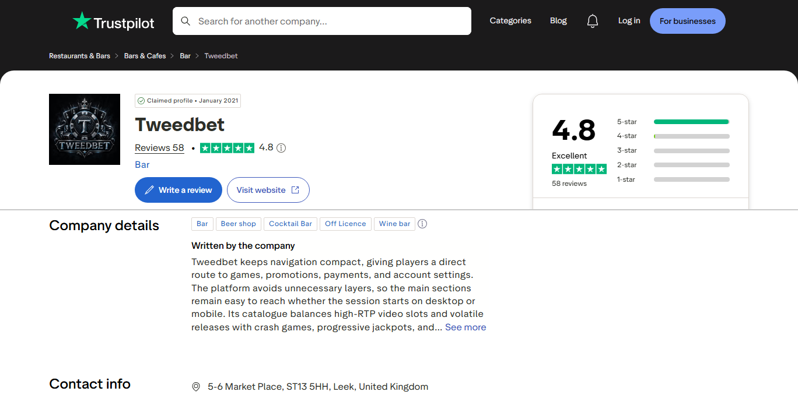Click the green star rating beside Reviews 58
Screen dimensions: 798x402
227,148
